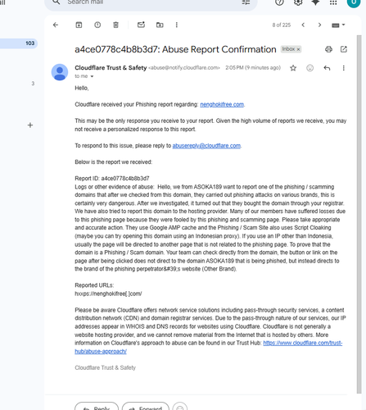Open the Move to folder icon
Screen dimensions: 366x410
[x=160, y=25]
